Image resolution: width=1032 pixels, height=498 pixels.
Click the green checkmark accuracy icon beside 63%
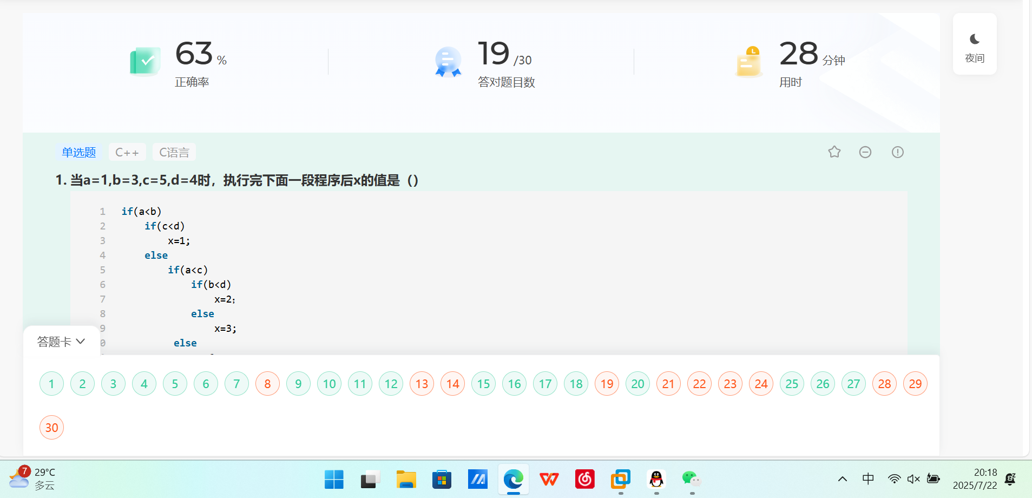144,61
